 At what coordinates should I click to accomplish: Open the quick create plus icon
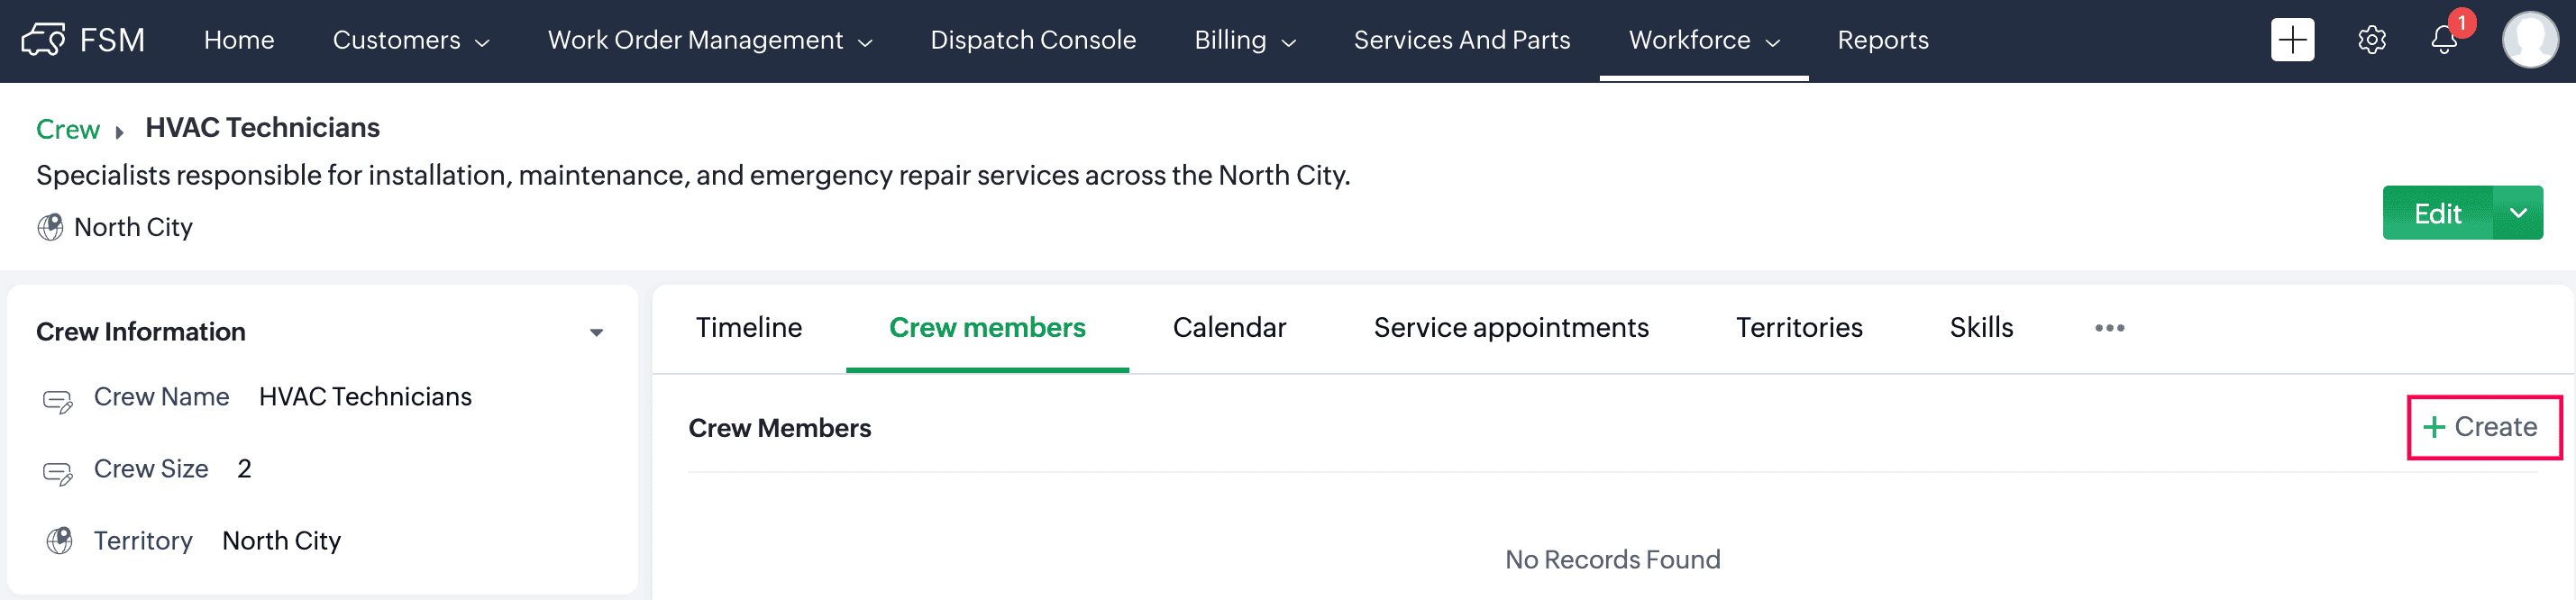pos(2291,40)
